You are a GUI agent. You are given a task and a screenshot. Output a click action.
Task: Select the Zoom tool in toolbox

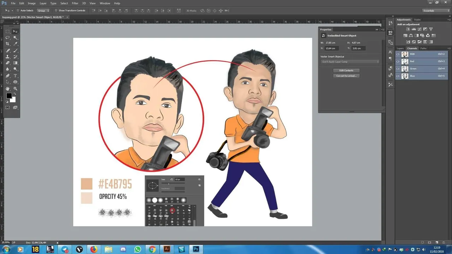[x=16, y=89]
